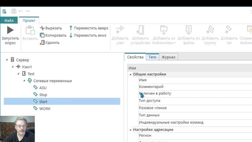The image size is (252, 142).
Task: Click the Переместить вниз text label
Action: [x=90, y=35]
